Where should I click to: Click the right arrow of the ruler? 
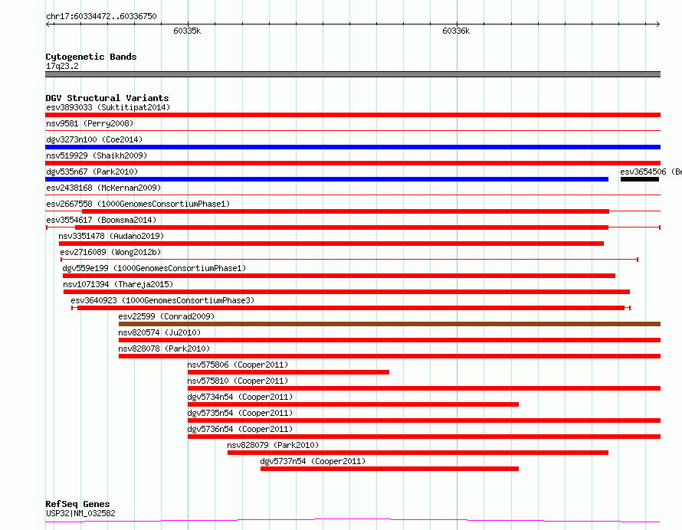(x=657, y=24)
